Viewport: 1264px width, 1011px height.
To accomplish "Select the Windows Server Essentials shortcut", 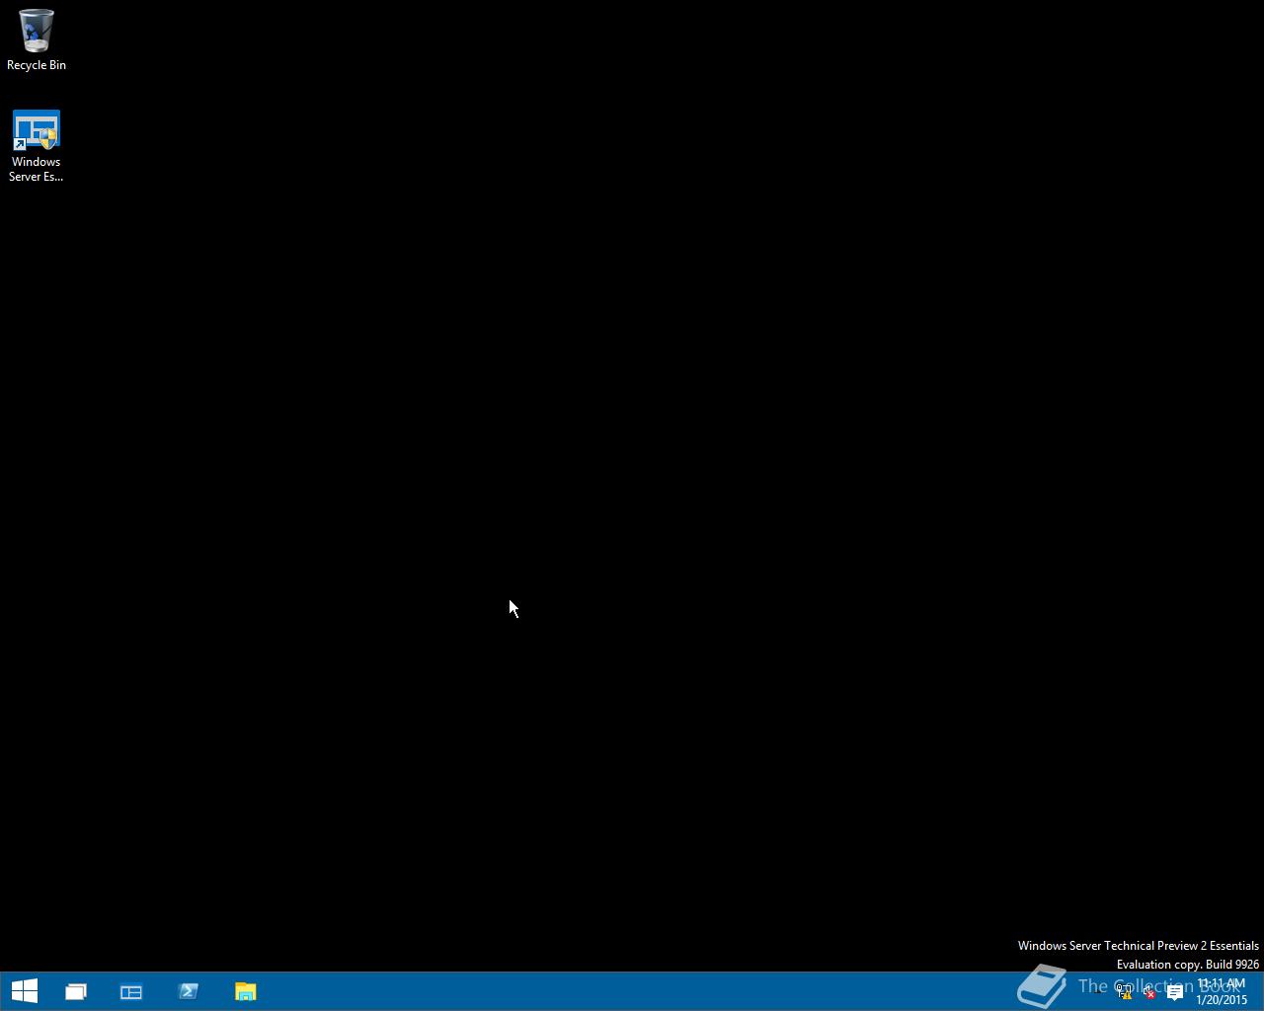I will 37,146.
